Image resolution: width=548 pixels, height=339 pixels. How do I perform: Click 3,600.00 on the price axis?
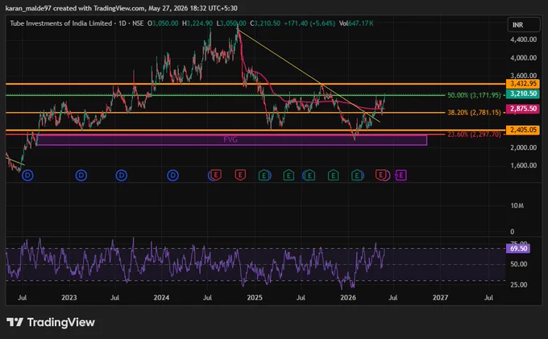tap(523, 76)
